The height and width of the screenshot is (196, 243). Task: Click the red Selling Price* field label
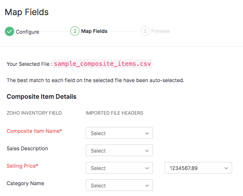(23, 166)
